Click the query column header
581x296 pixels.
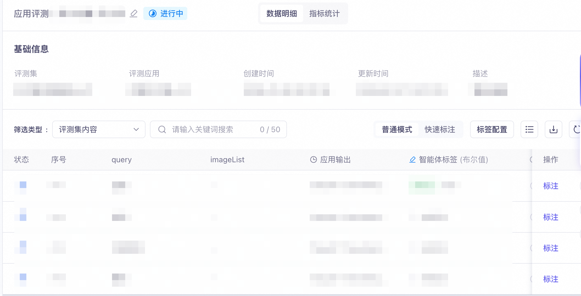tap(122, 160)
